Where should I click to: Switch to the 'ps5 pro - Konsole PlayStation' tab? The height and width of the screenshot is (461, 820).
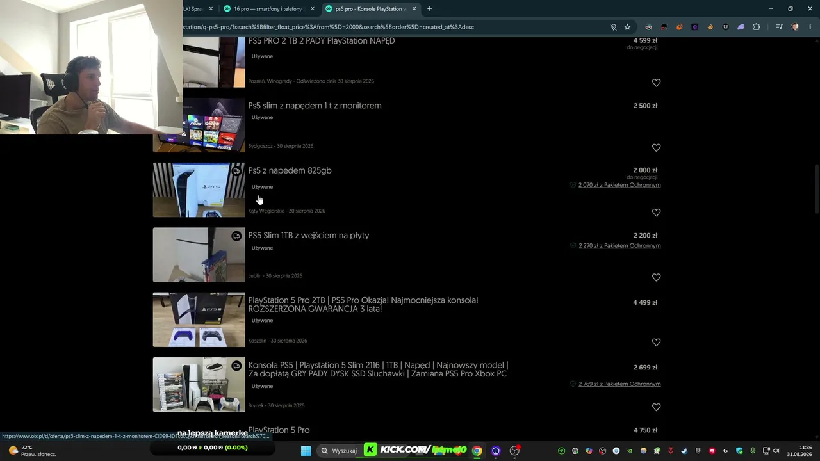click(370, 9)
